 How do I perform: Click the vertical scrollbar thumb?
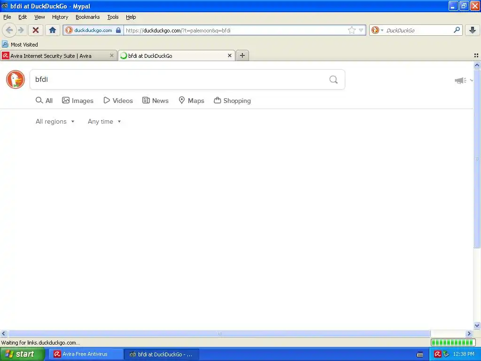coord(477,158)
